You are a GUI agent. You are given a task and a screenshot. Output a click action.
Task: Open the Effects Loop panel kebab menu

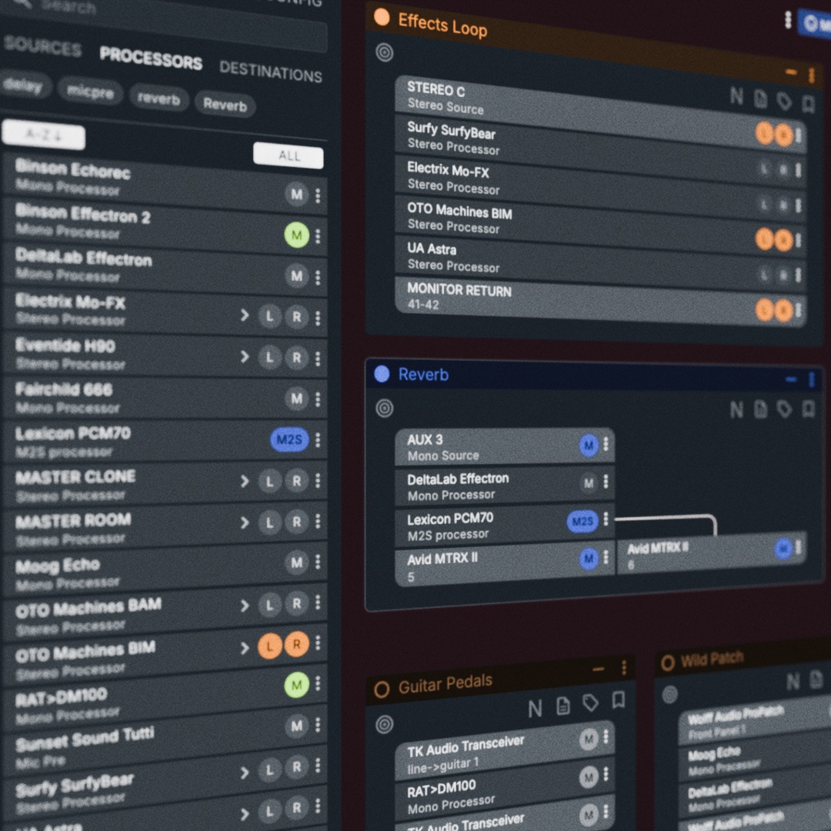coord(812,75)
